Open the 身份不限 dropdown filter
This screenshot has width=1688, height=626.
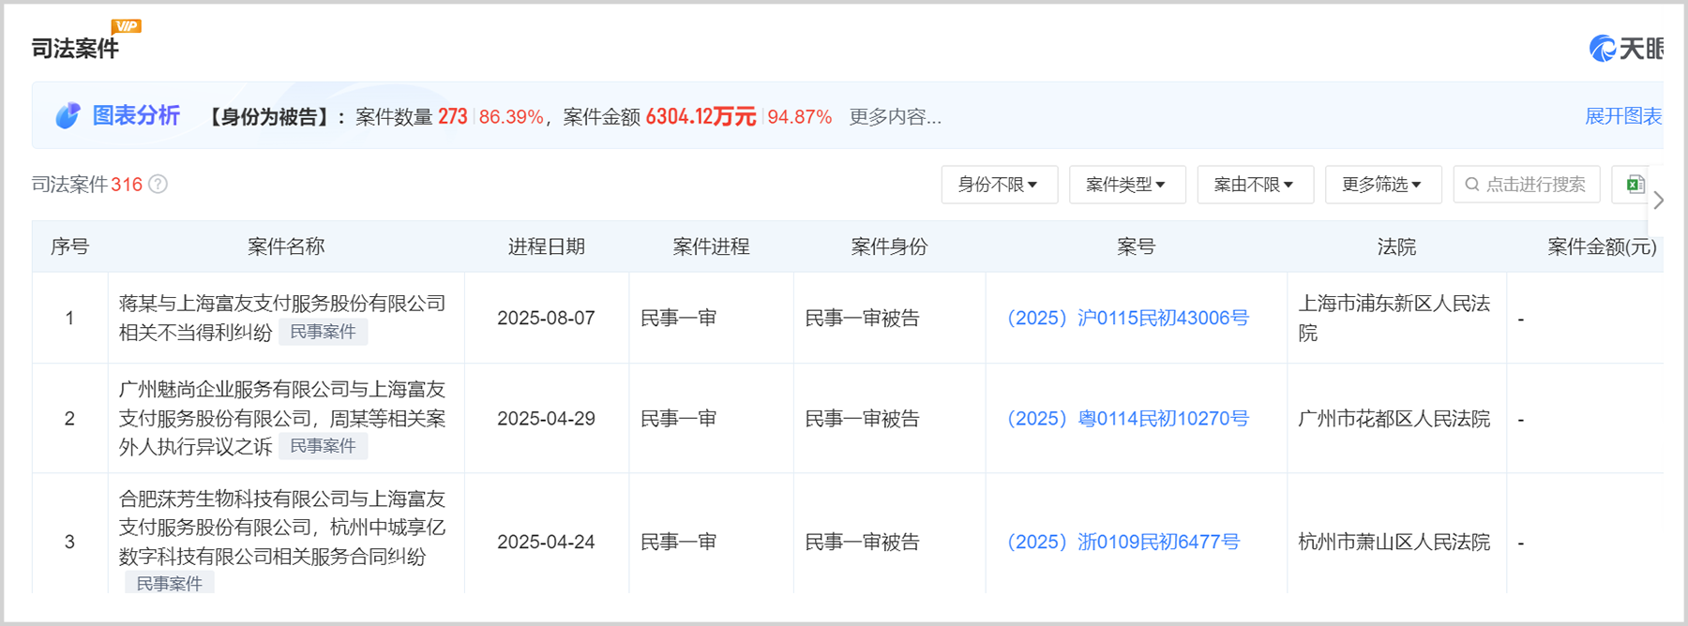1000,185
